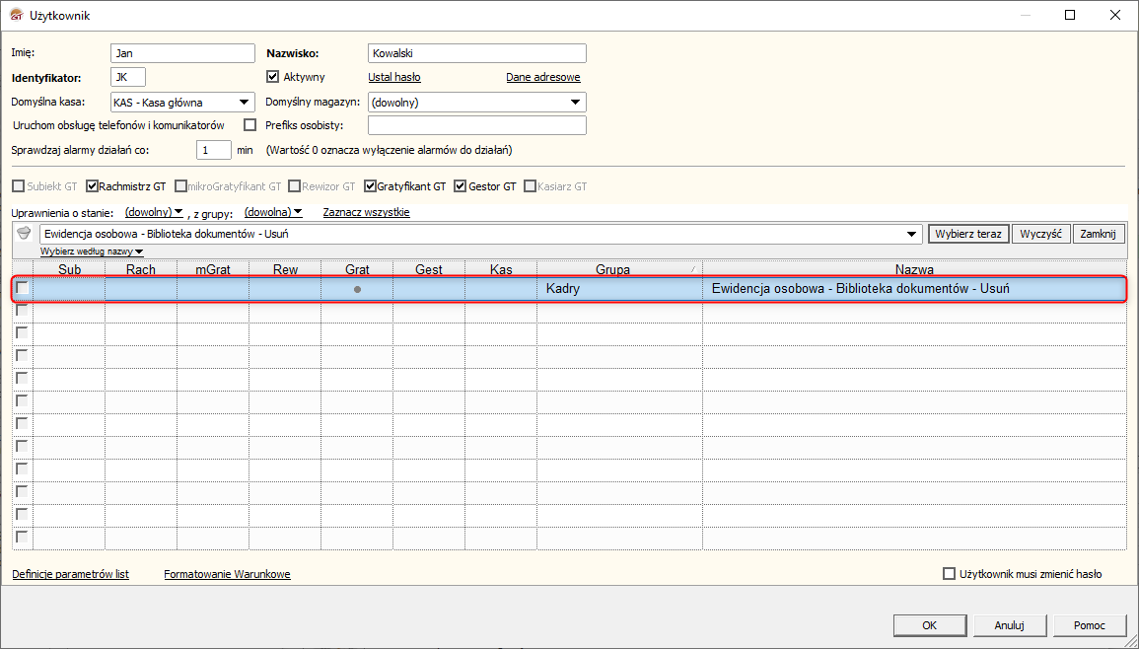Open the permission name combo box arrow

911,234
